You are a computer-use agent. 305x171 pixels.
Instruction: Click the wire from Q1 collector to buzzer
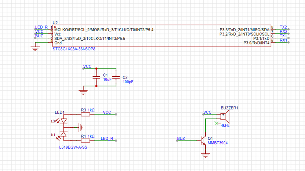point(206,125)
